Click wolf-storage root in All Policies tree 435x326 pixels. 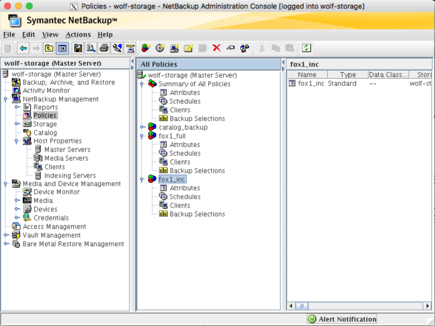click(192, 76)
